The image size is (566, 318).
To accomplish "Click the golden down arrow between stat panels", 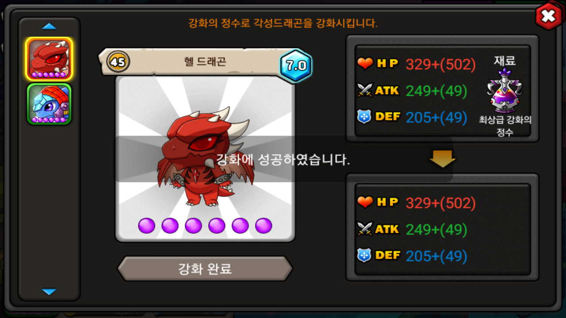I will [442, 159].
